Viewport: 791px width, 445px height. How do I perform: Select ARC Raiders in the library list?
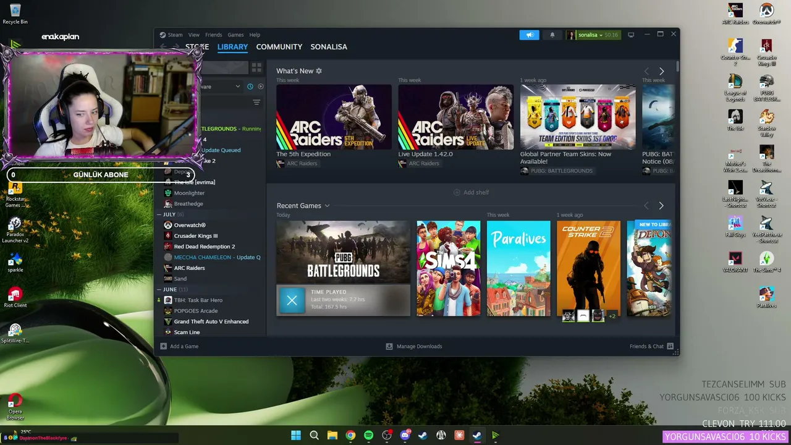click(189, 268)
